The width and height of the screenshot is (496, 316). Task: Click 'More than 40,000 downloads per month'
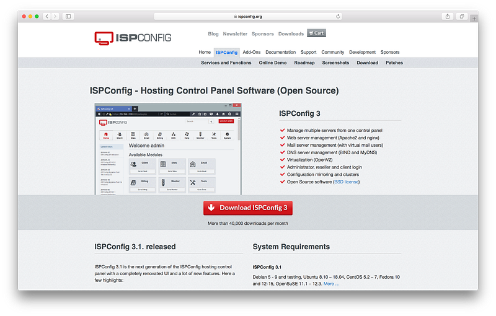[247, 224]
